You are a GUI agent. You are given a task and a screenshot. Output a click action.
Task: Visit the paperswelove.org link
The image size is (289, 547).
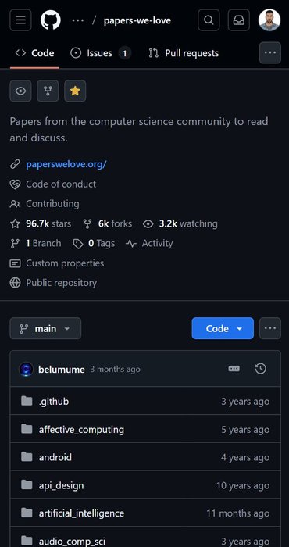pyautogui.click(x=66, y=164)
